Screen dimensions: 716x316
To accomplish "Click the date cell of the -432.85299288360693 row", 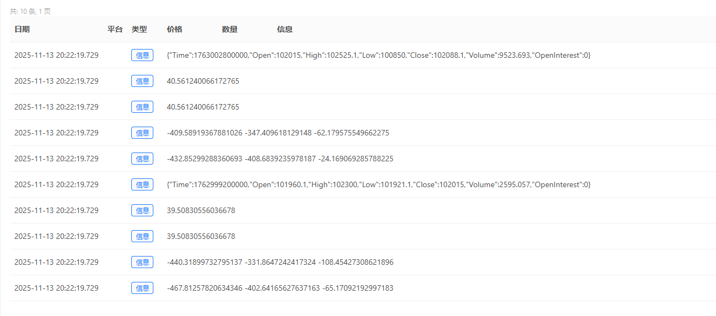I will click(x=56, y=159).
